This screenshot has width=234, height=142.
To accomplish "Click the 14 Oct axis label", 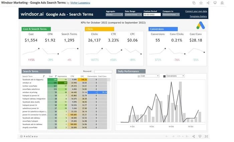I will 171,127.
